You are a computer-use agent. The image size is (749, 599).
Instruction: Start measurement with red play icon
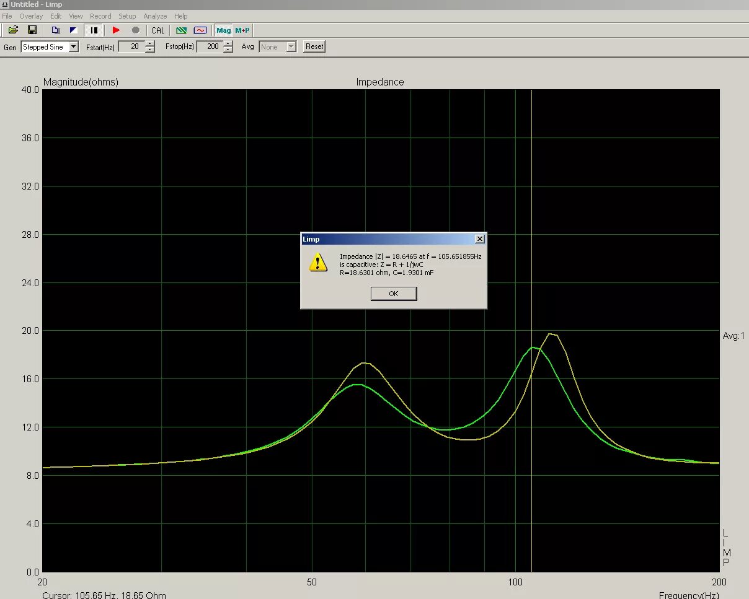click(116, 30)
